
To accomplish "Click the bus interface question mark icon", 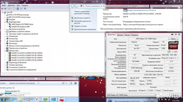I will tap(178, 58).
